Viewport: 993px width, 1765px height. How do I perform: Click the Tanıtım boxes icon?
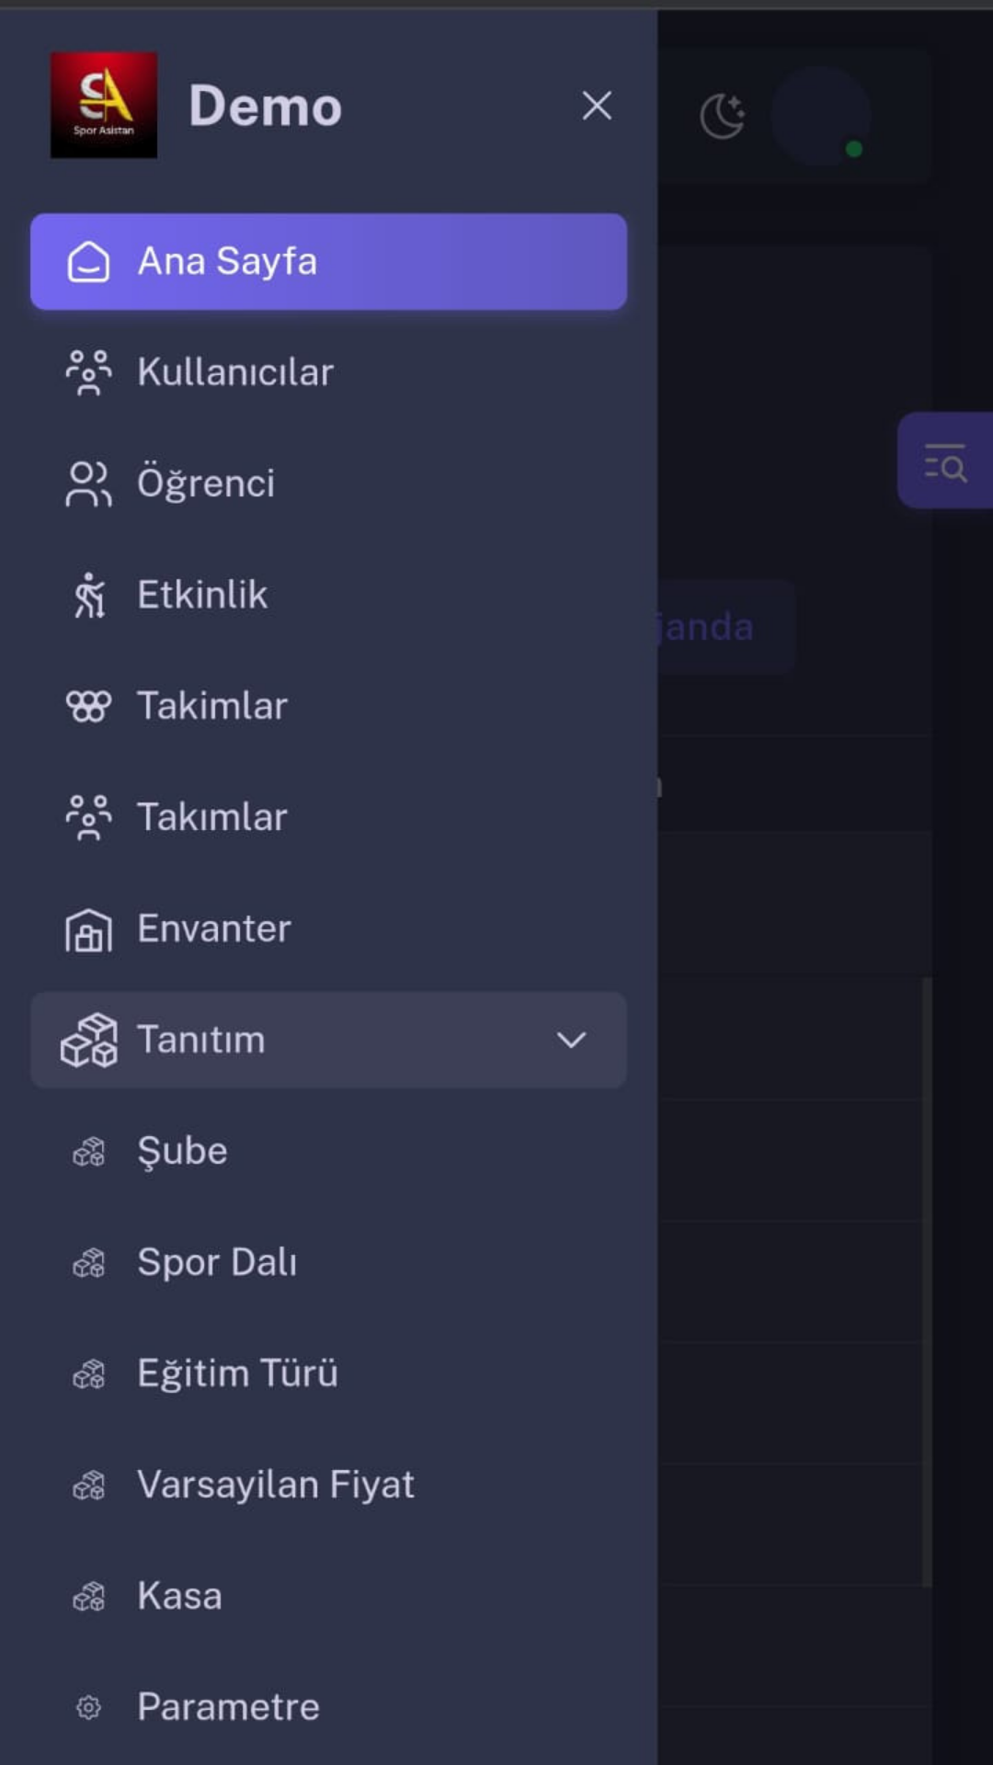click(89, 1040)
